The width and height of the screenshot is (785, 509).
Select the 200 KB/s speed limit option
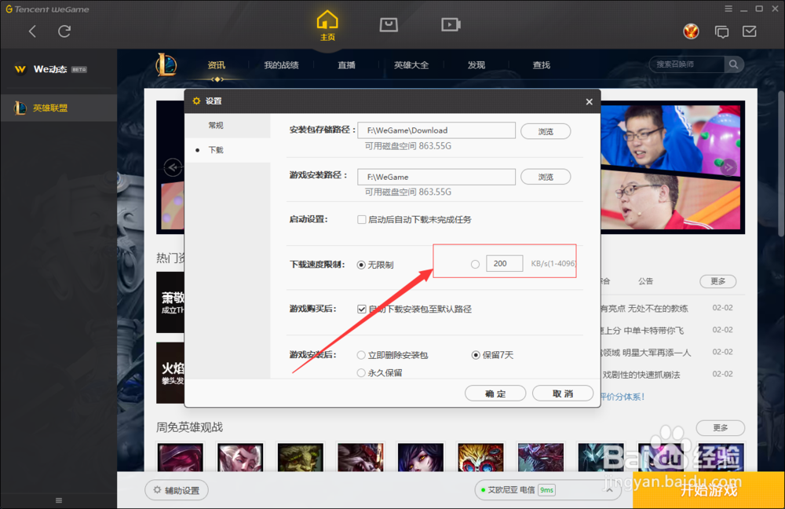click(x=476, y=264)
